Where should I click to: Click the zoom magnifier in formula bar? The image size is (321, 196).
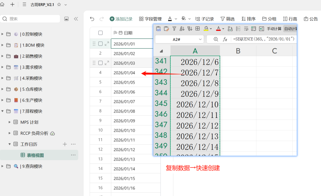pos(216,39)
